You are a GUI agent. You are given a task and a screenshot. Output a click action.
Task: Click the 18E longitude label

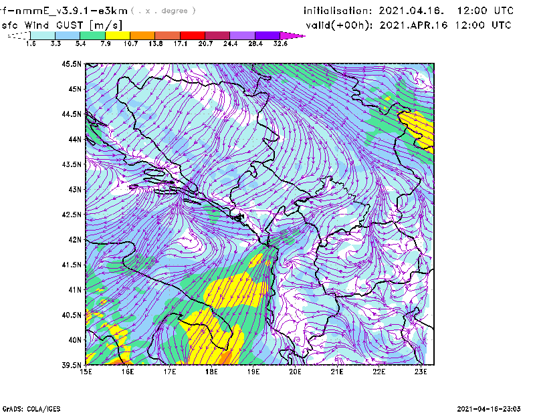[211, 372]
